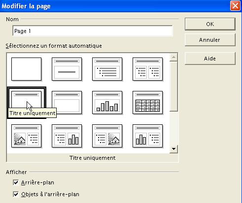Viewport: 242px width, 203px height.
Task: Select the title and table layout
Action: point(147,102)
